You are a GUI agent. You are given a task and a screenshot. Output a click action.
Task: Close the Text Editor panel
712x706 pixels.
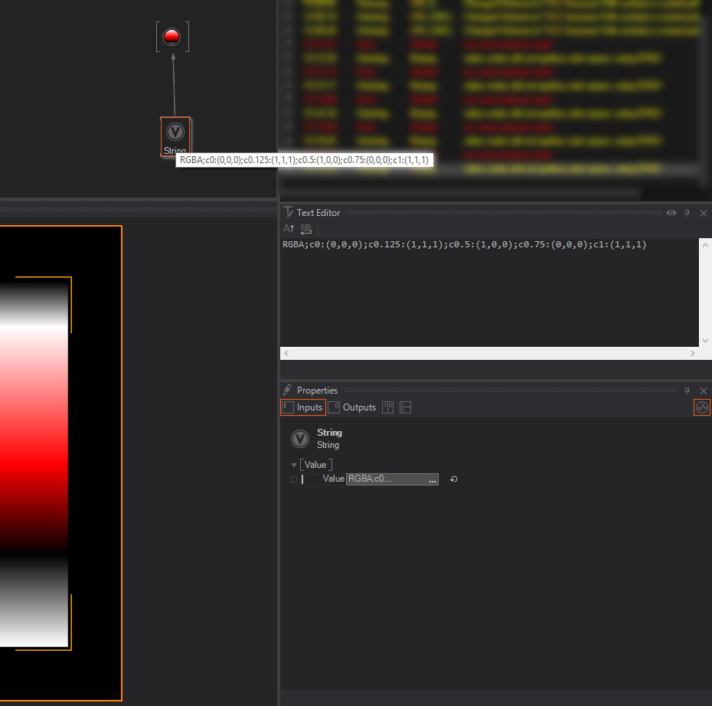point(703,213)
